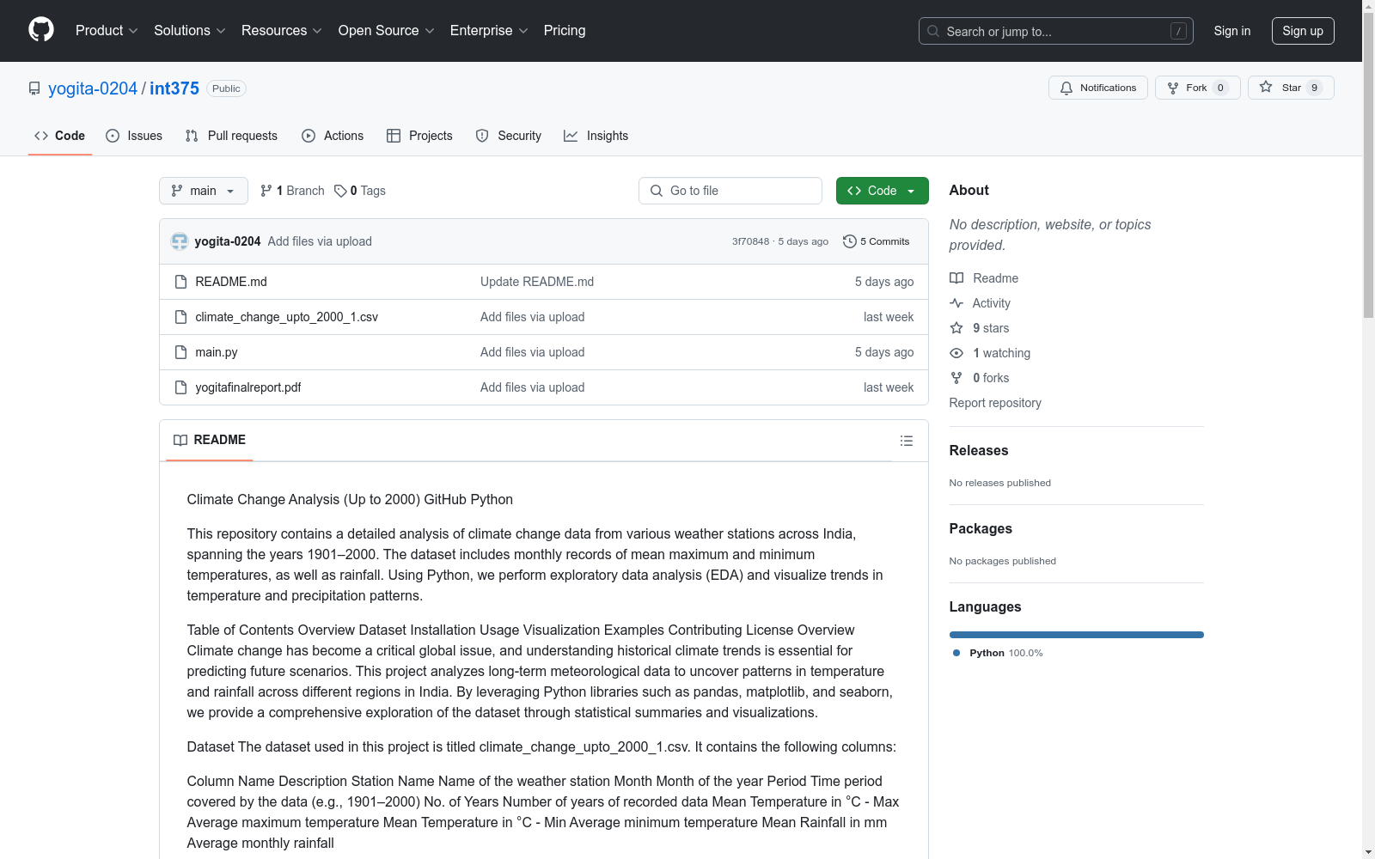The image size is (1375, 859).
Task: Click the fork icon beside 0 forks
Action: pos(956,378)
